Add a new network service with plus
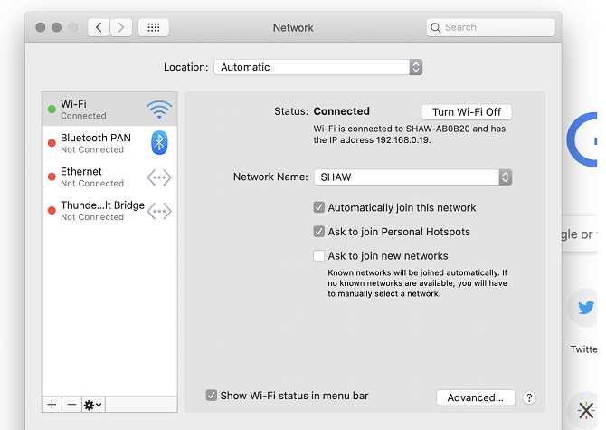Screen dimensions: 606x430 point(52,405)
